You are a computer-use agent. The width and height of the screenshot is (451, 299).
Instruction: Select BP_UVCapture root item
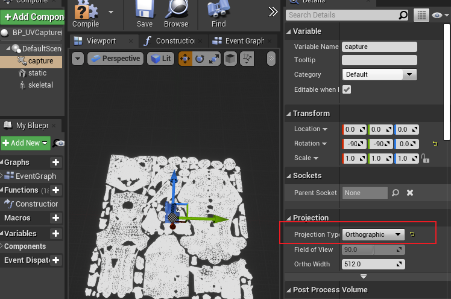[x=32, y=33]
